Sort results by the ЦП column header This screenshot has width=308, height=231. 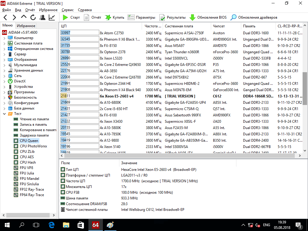tap(100, 26)
